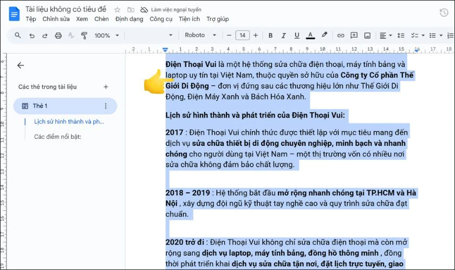Expand the bulleted list options arrow

[441, 35]
